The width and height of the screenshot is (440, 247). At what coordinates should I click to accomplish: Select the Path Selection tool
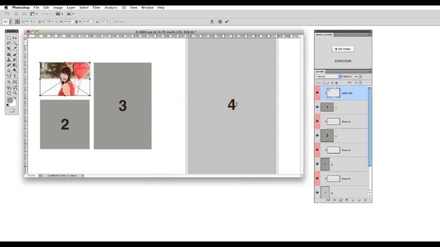[x=9, y=82]
